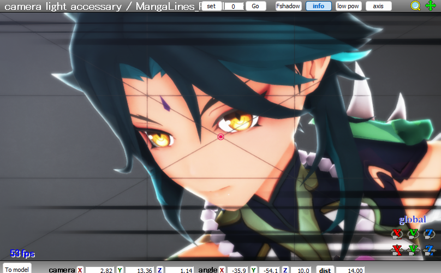Click the global coordinate mode label
This screenshot has height=273, width=441.
click(413, 219)
